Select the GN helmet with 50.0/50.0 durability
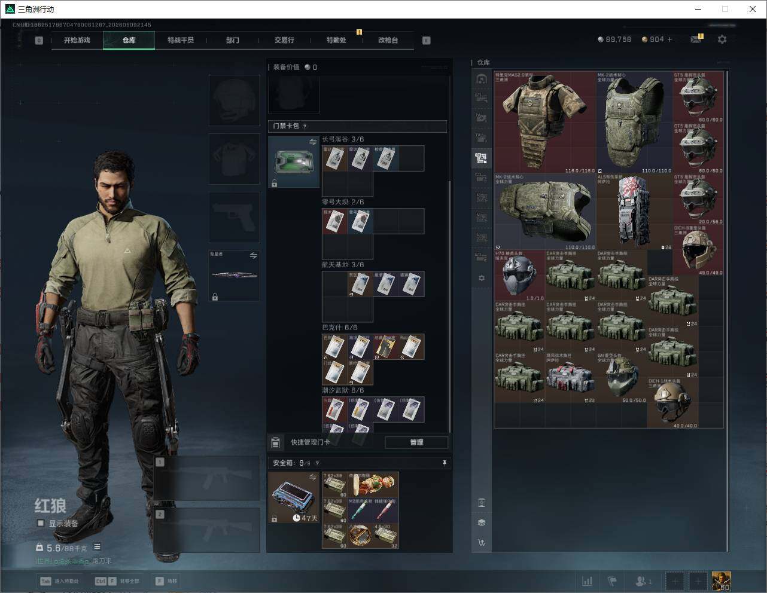Image resolution: width=767 pixels, height=593 pixels. click(622, 377)
